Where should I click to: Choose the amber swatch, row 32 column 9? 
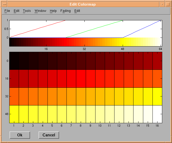tap(90, 96)
